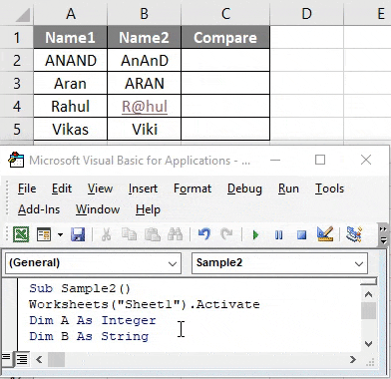Viewport: 391px width, 379px height.
Task: Close the Visual Basic for Applications window
Action: (x=366, y=160)
